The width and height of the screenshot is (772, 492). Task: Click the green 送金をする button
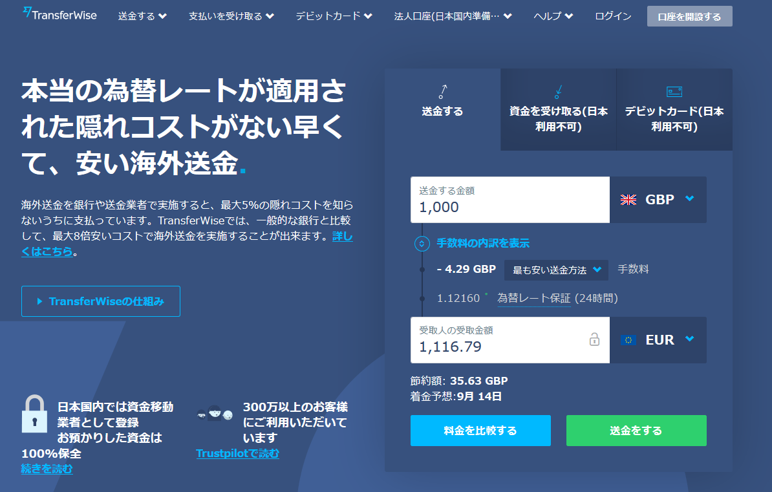coord(636,431)
